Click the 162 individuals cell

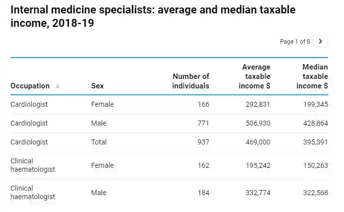pos(203,165)
